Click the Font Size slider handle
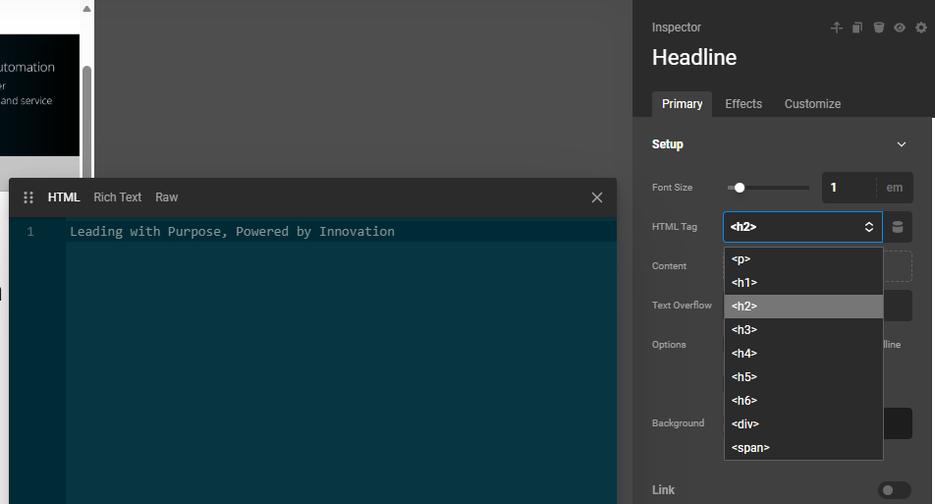The image size is (935, 504). [x=740, y=188]
